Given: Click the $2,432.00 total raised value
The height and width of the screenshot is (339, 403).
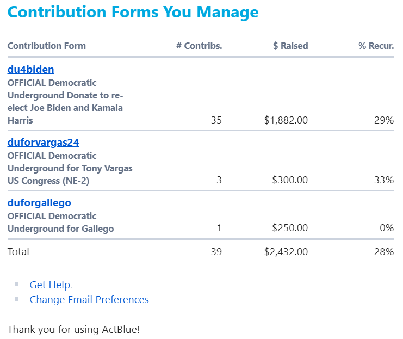Looking at the screenshot, I should (286, 252).
